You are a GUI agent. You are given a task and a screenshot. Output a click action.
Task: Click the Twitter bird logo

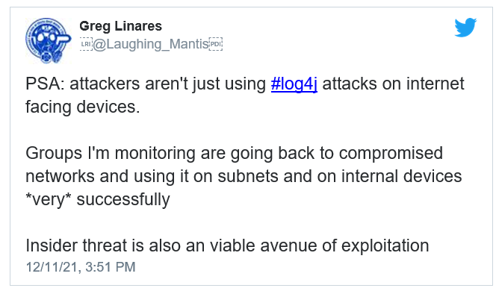pyautogui.click(x=465, y=28)
